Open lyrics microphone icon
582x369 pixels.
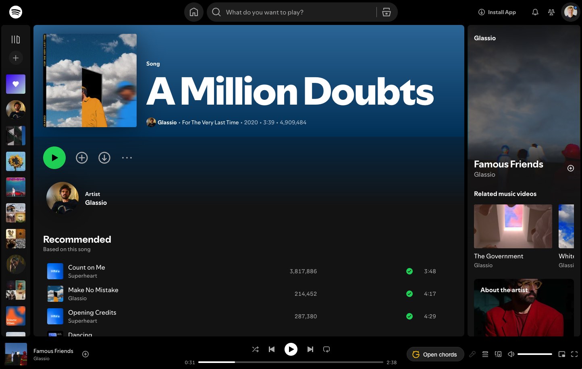(472, 354)
